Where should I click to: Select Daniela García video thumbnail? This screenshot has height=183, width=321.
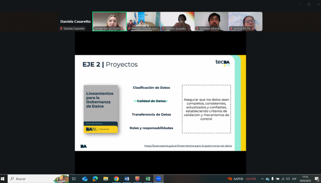click(110, 21)
